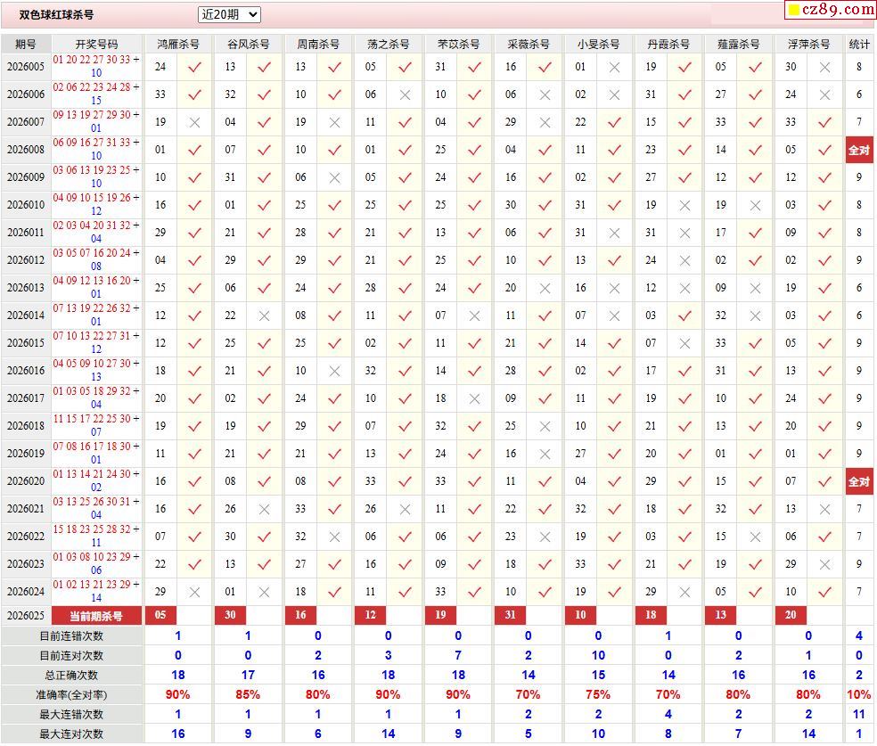Click the 全对 badge in row 2026020

[x=859, y=481]
